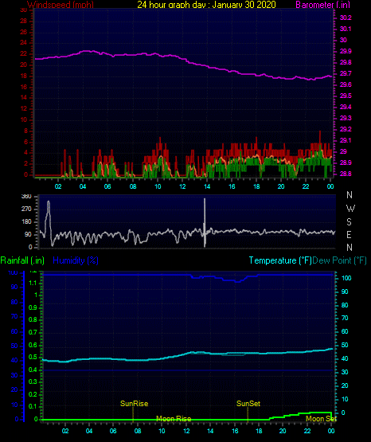Click the Dew Point (°F) legend label

click(x=339, y=260)
